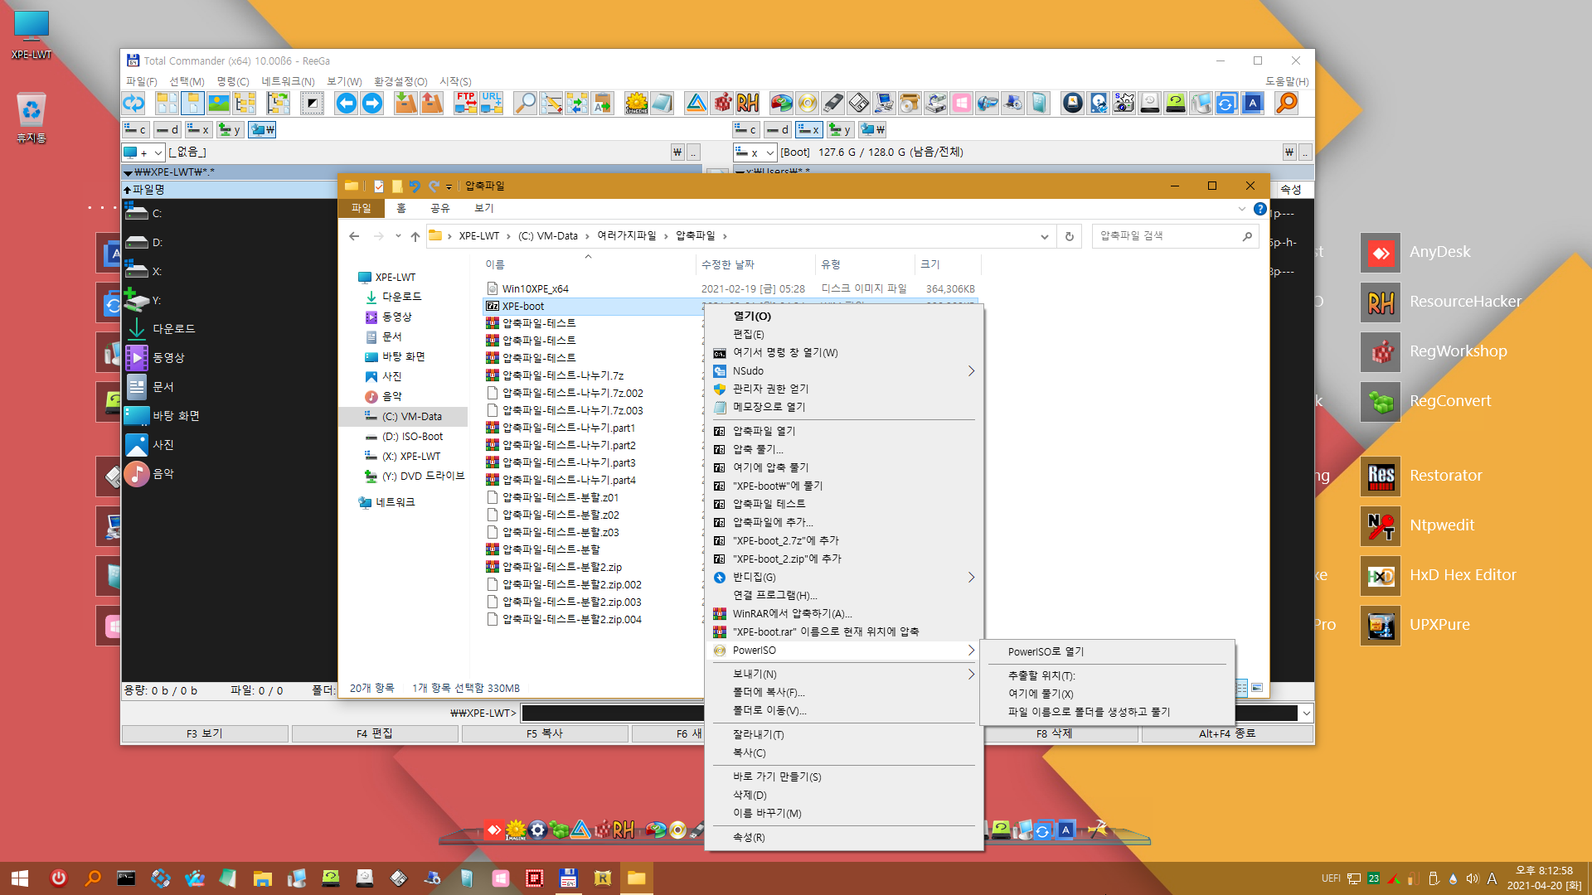1592x895 pixels.
Task: Click the help question mark in Explorer ribbon
Action: pyautogui.click(x=1260, y=209)
